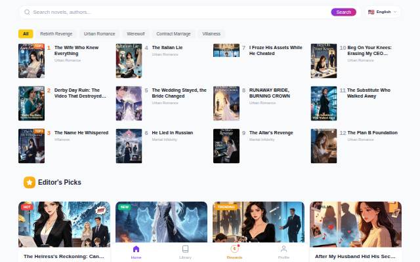
Task: Open the Library book icon
Action: tap(185, 249)
